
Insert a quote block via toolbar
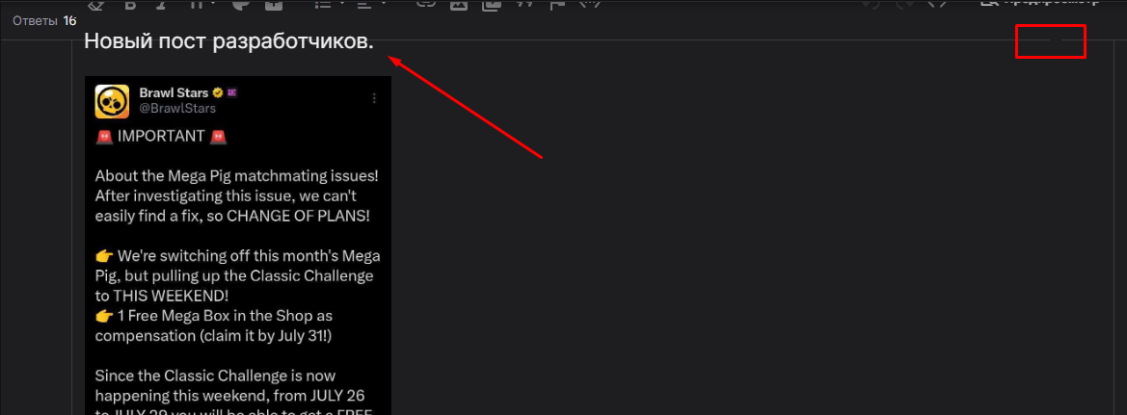(x=524, y=4)
